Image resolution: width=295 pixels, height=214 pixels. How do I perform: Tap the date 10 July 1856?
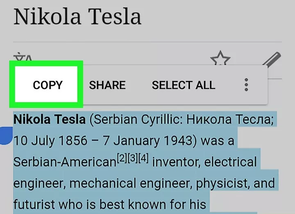[x=50, y=141]
